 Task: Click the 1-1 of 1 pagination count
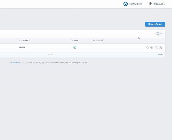(x=51, y=54)
